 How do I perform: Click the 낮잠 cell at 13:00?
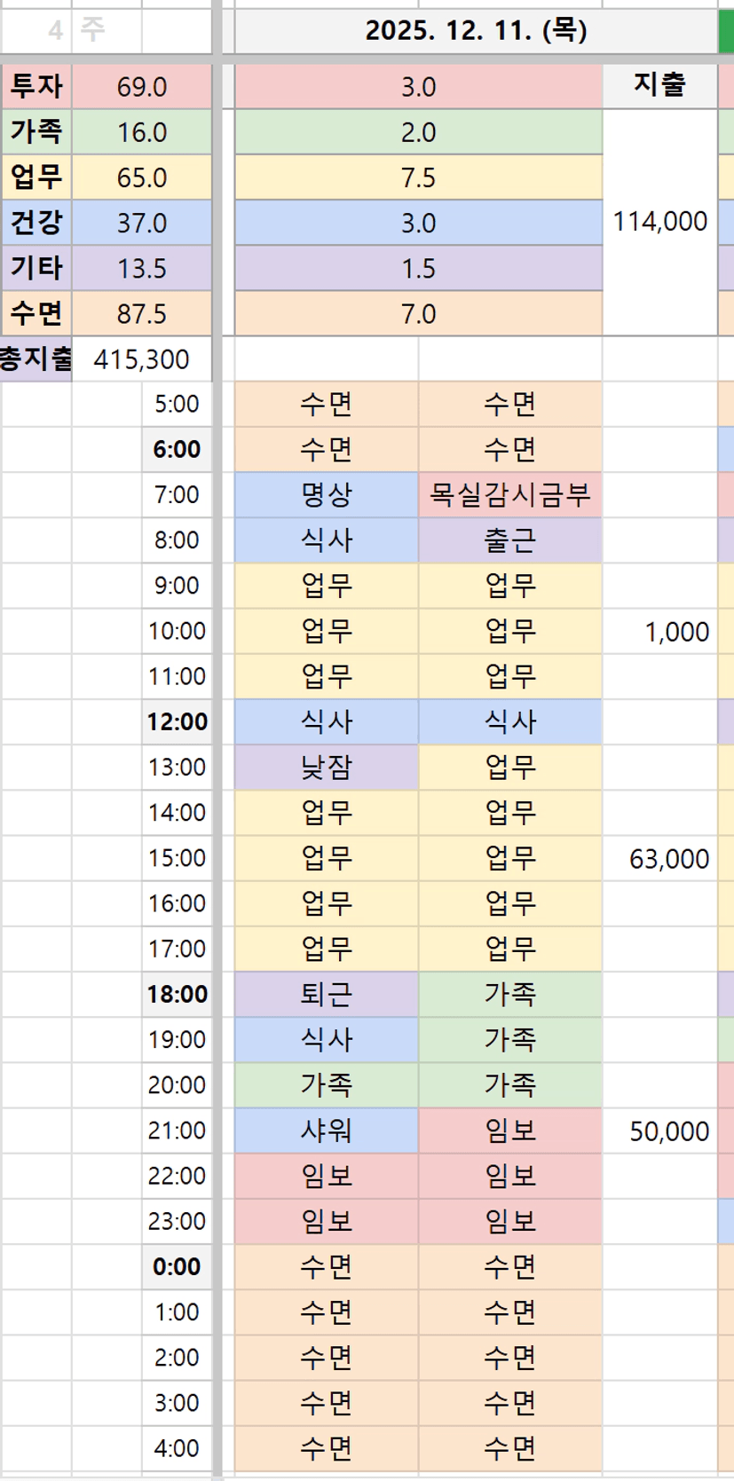pyautogui.click(x=327, y=767)
